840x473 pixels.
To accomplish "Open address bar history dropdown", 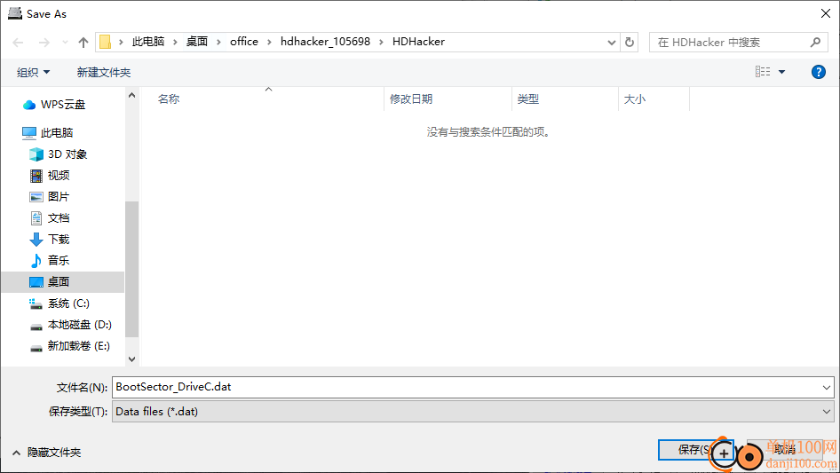I will click(x=611, y=43).
